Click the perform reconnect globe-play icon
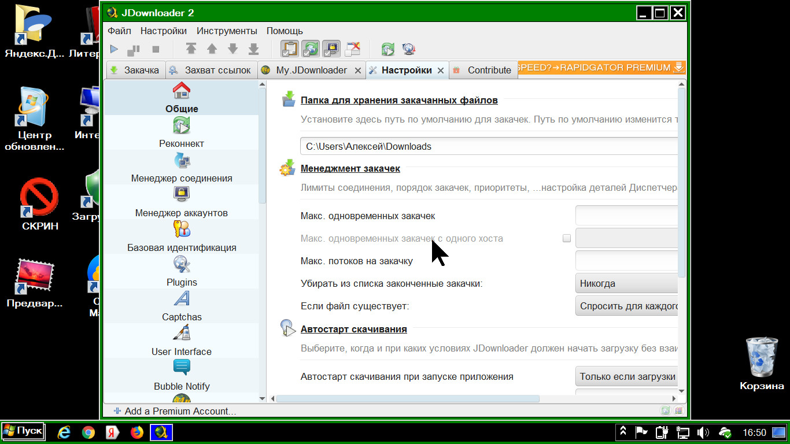 [388, 49]
